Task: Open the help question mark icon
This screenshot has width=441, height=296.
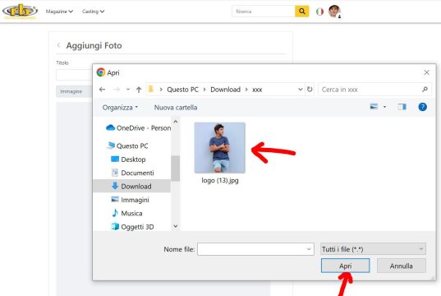Action: [422, 107]
